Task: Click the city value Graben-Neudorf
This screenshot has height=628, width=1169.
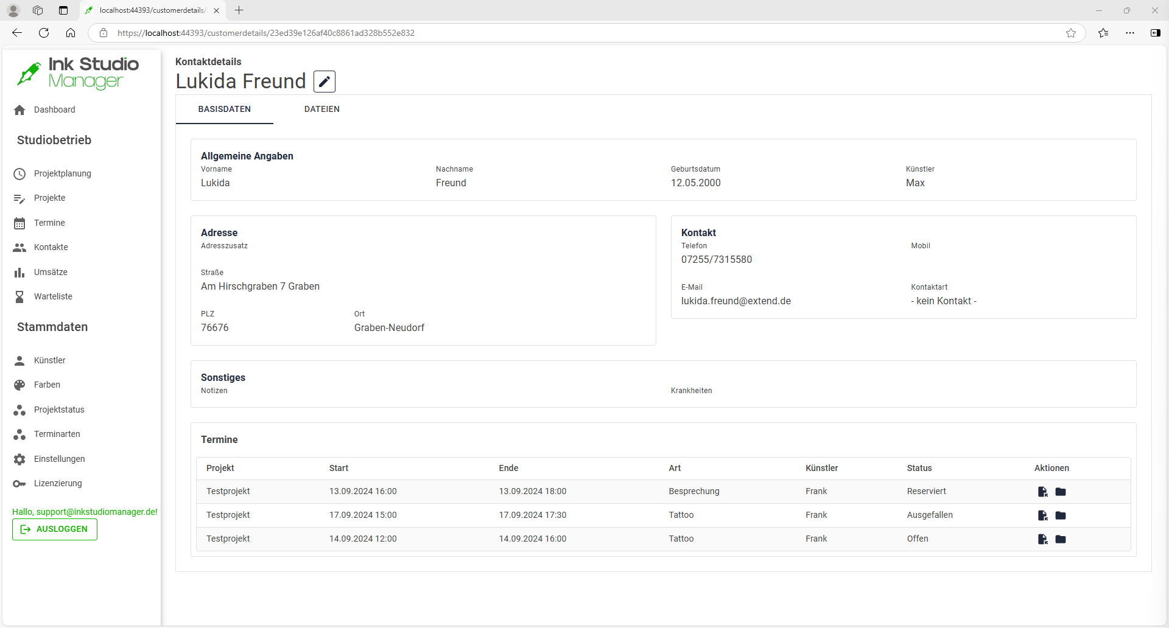Action: [389, 328]
